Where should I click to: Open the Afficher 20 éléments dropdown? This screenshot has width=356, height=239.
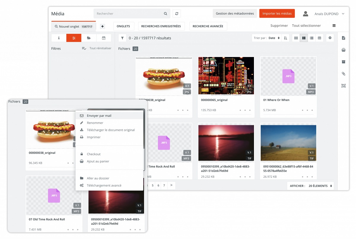coord(310,186)
